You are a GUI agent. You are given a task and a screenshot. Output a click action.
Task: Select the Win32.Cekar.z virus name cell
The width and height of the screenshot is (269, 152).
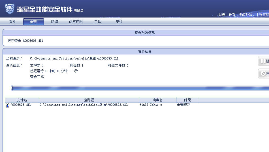(x=151, y=105)
